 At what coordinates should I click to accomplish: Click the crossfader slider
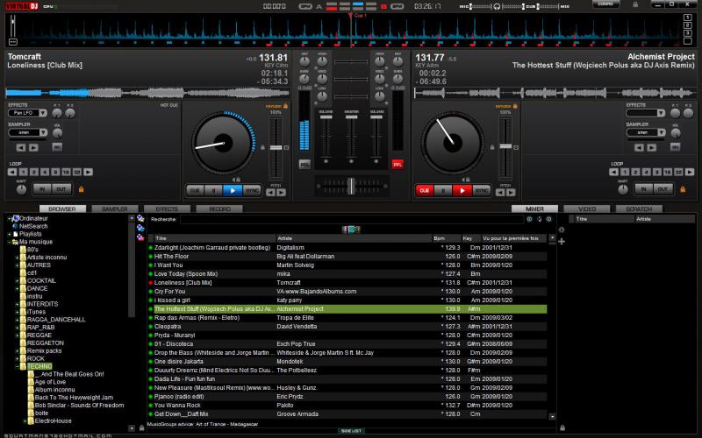[x=350, y=185]
